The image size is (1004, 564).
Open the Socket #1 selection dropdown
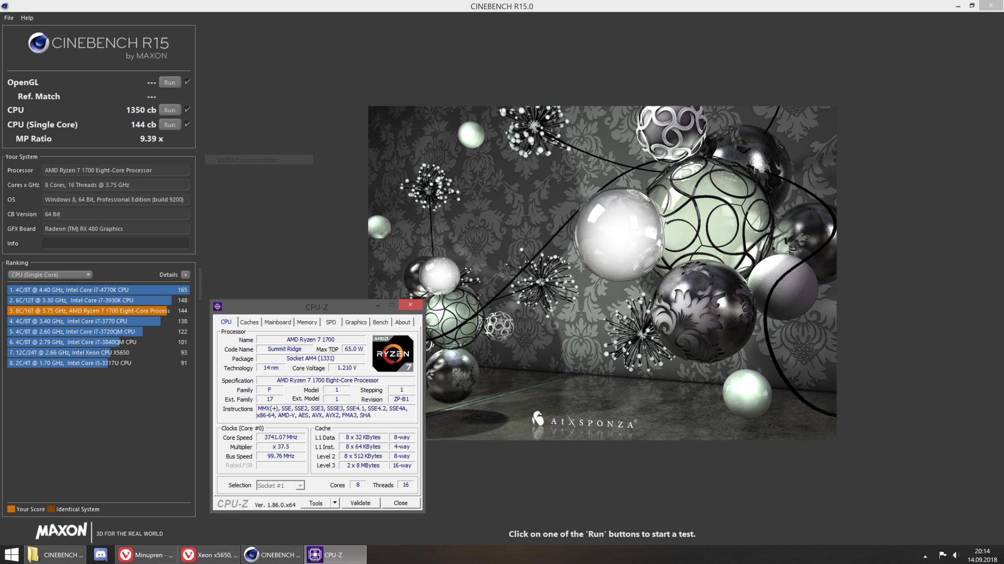coord(280,485)
